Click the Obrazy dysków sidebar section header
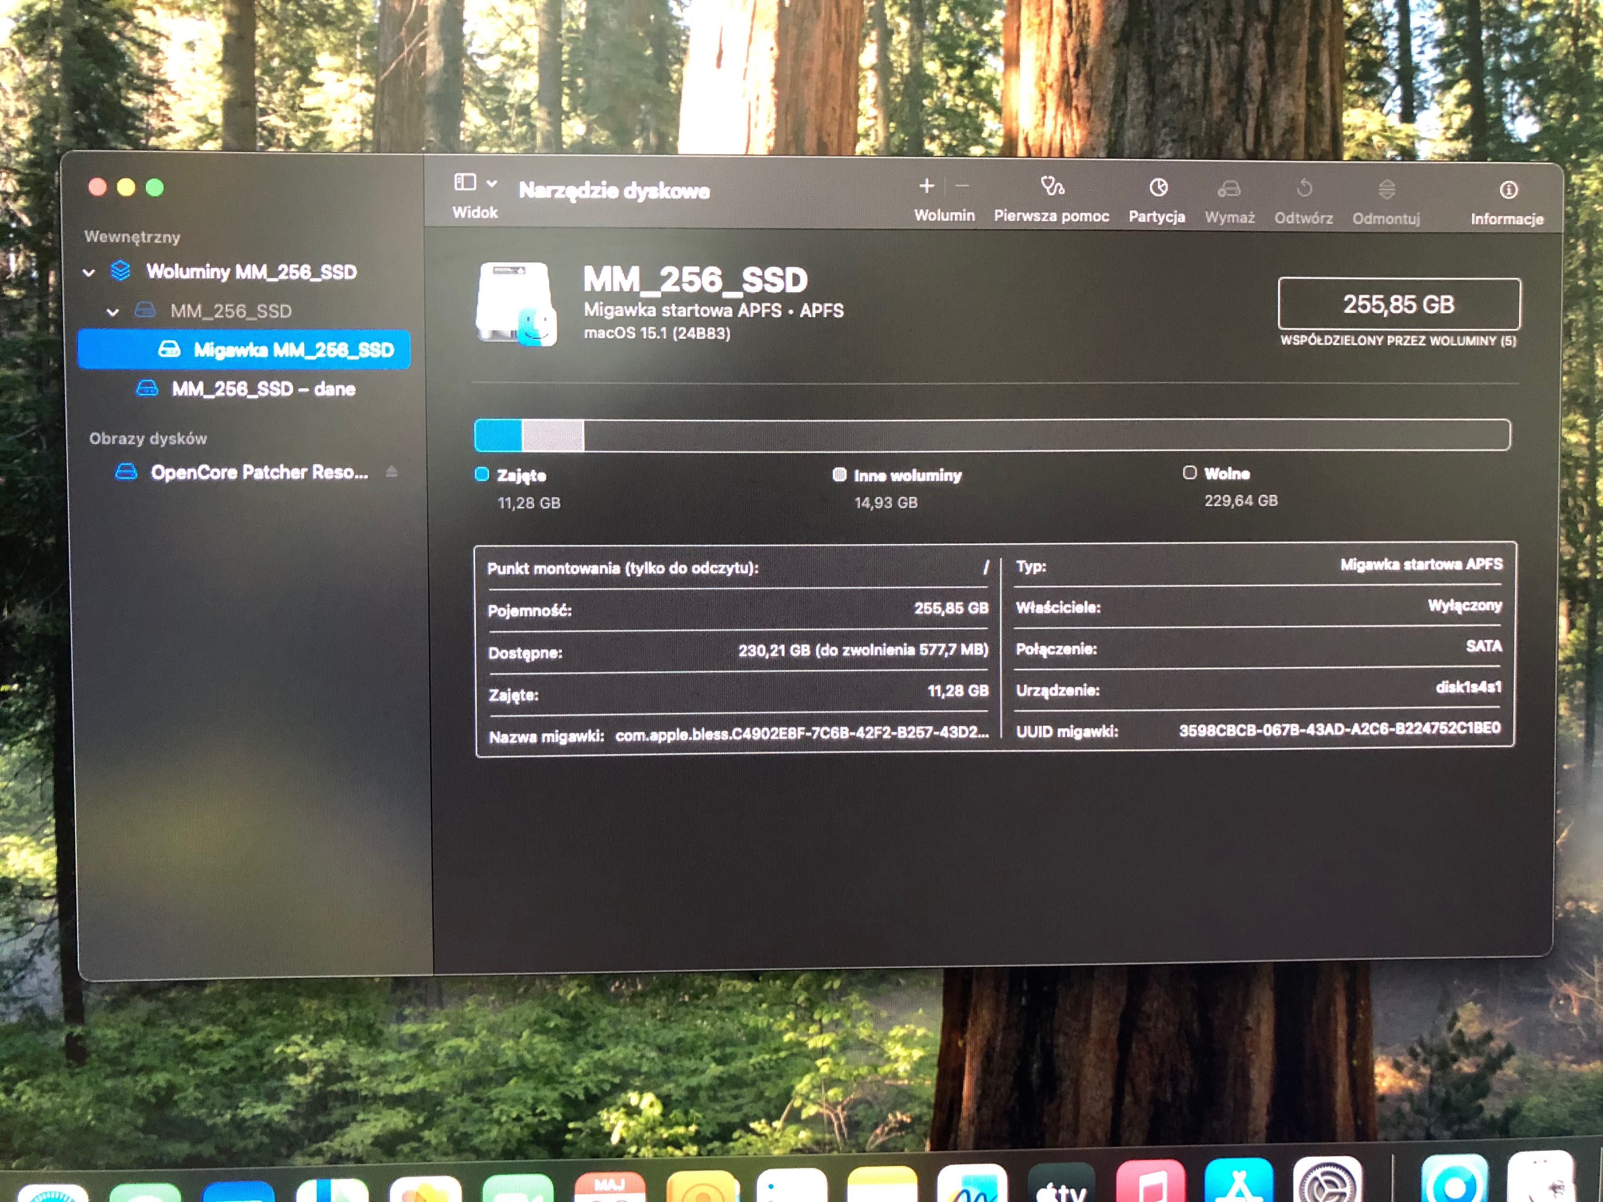 pyautogui.click(x=149, y=438)
